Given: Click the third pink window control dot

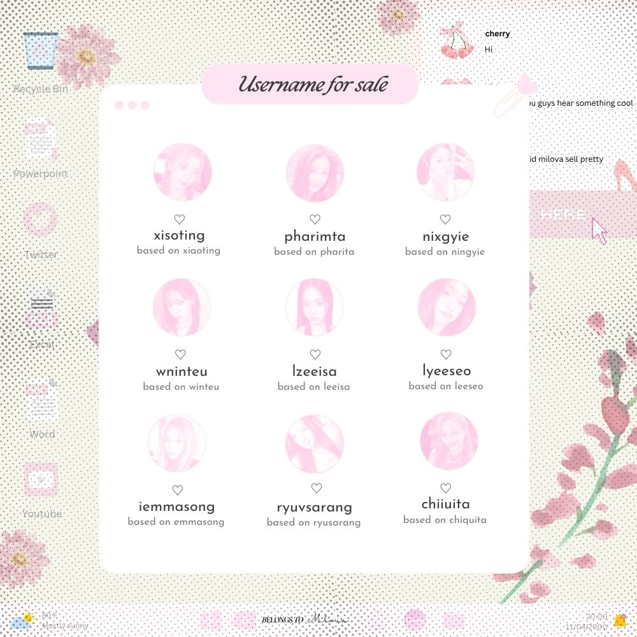Looking at the screenshot, I should [145, 105].
